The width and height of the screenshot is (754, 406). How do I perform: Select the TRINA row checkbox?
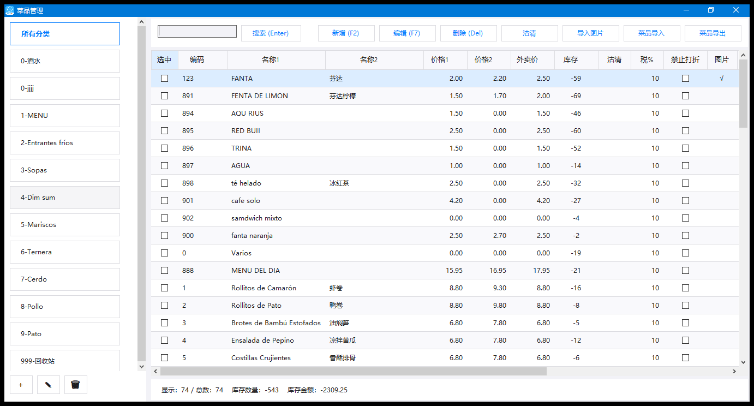(164, 148)
